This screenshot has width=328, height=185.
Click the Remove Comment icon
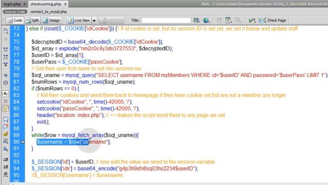6,126
